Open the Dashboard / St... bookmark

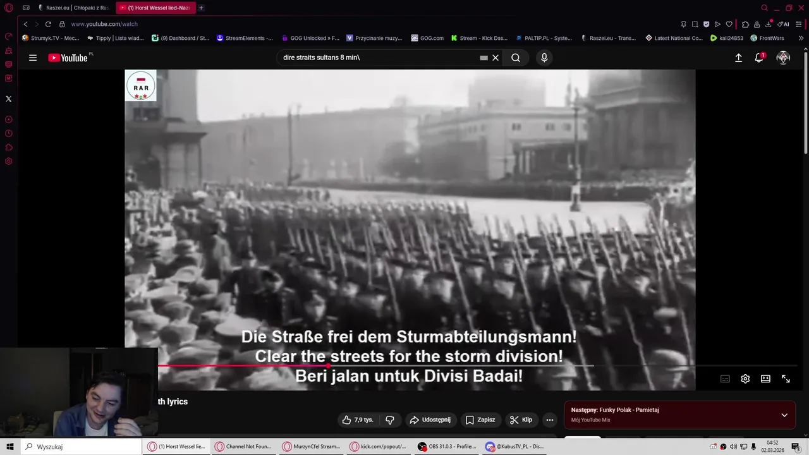coord(181,38)
